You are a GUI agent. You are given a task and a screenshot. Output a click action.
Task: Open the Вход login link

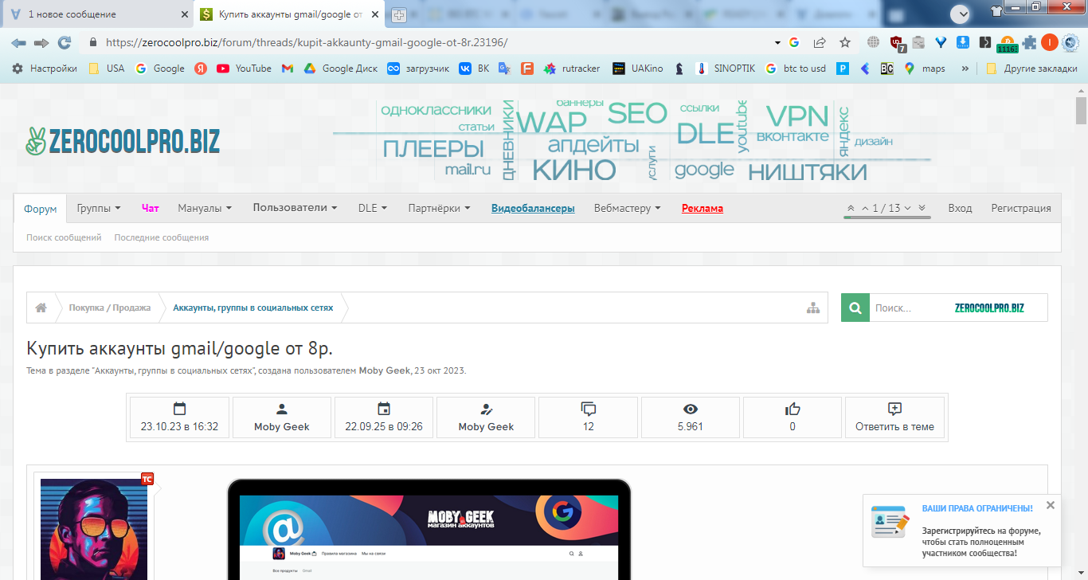point(960,208)
